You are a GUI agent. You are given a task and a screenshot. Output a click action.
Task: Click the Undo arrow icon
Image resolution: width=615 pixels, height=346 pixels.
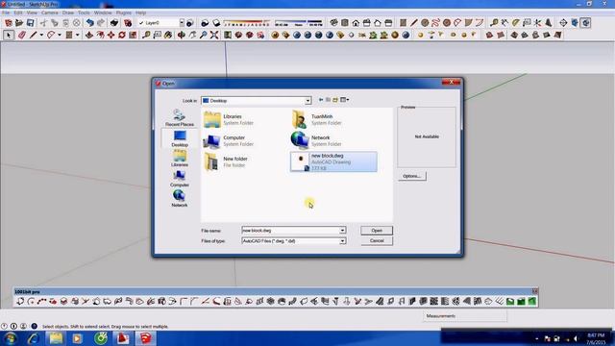coord(89,23)
